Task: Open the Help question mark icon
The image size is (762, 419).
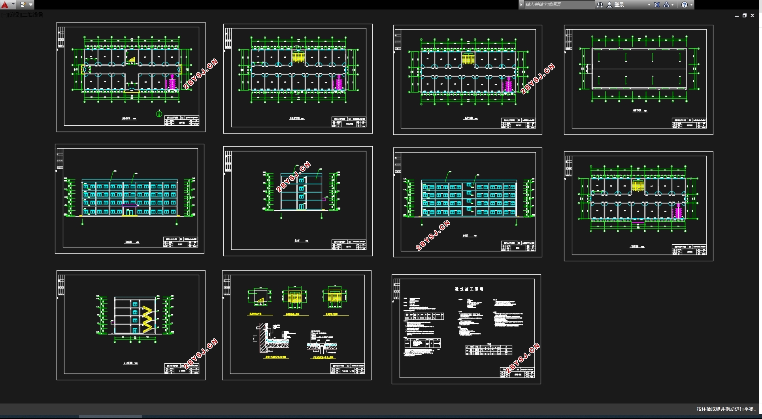Action: (685, 5)
